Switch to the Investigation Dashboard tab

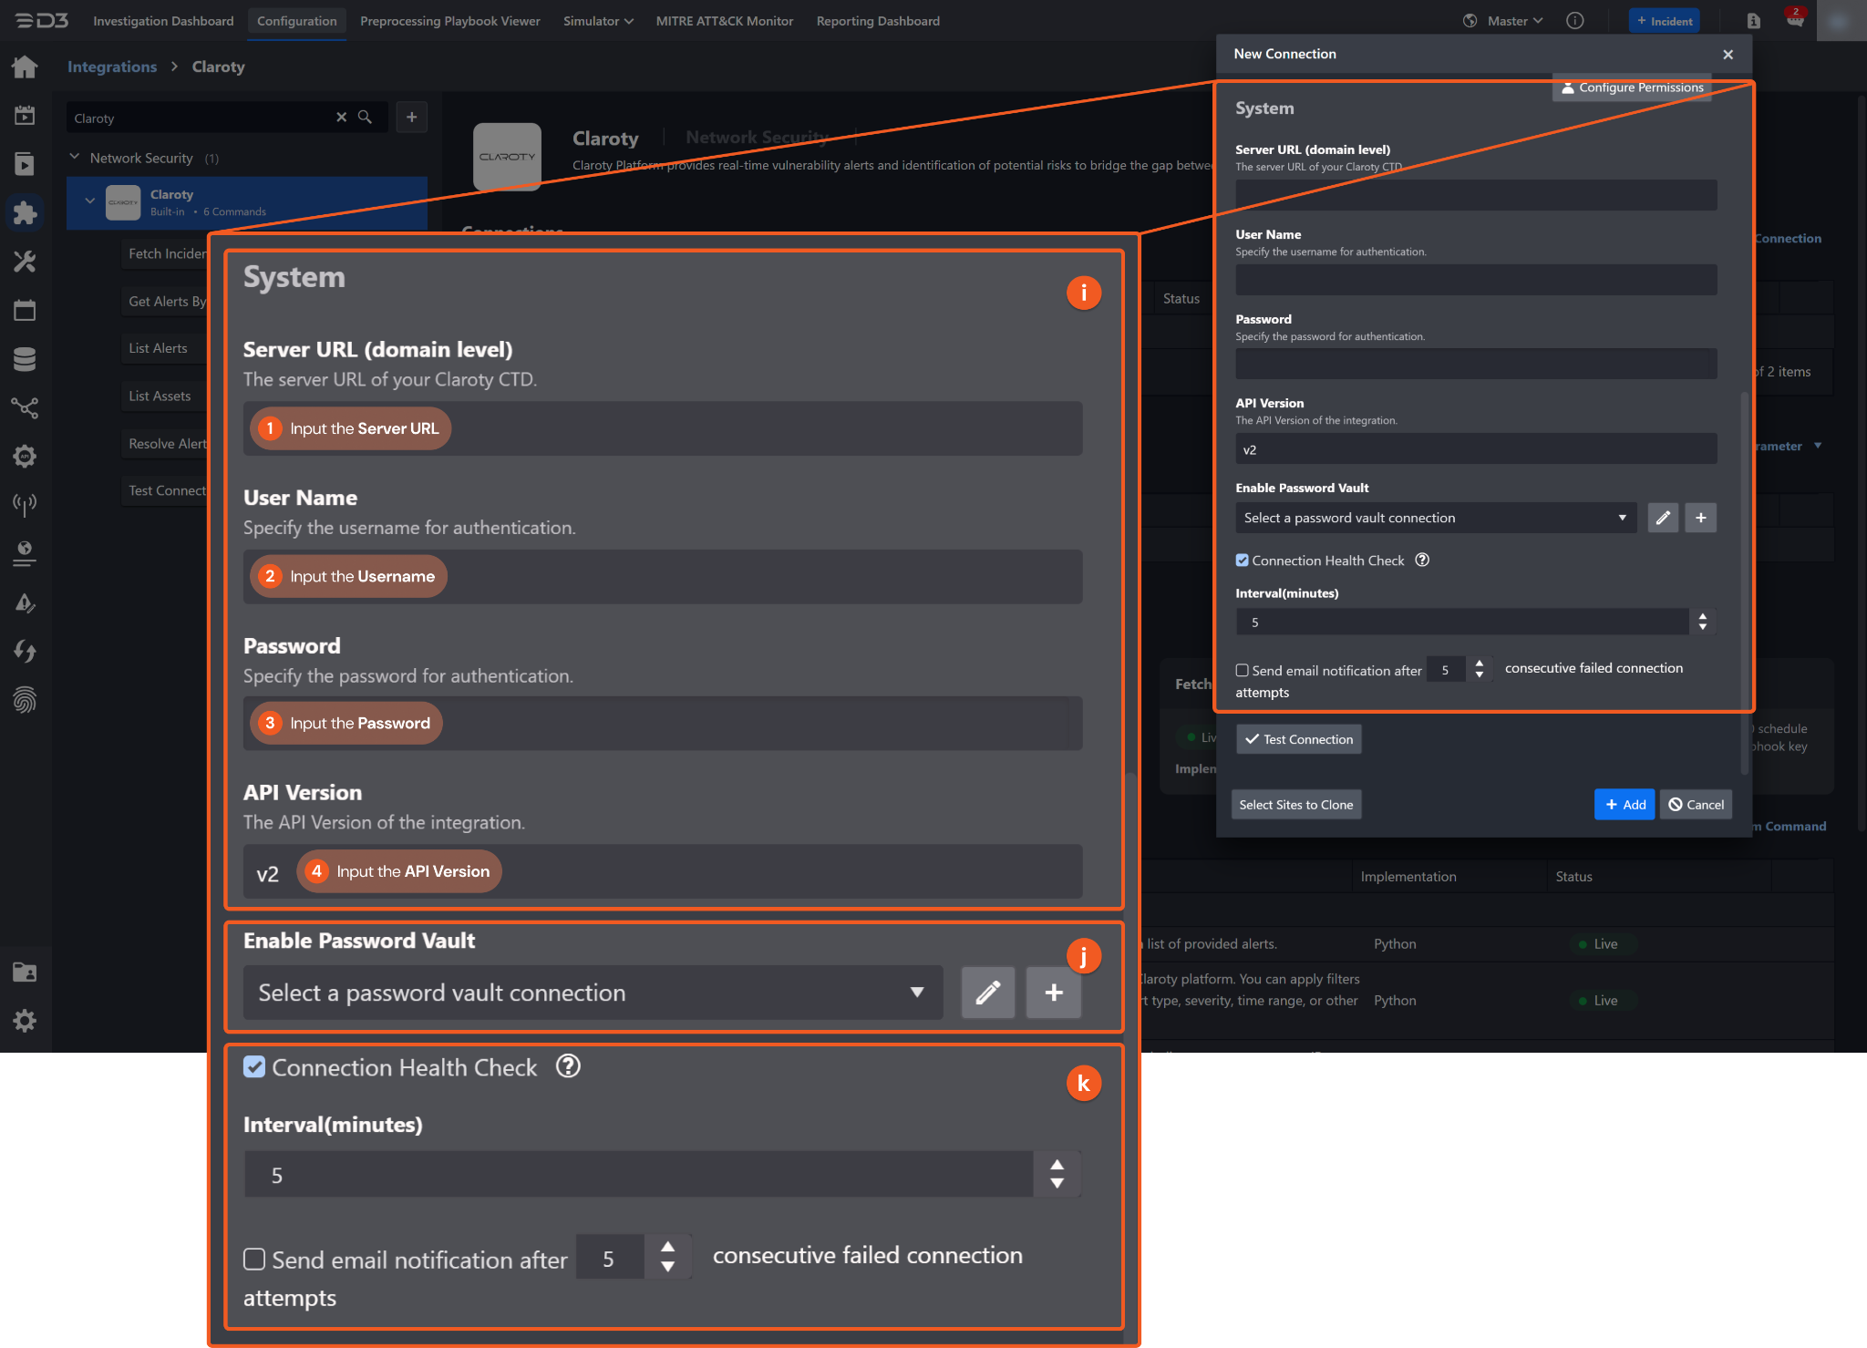pyautogui.click(x=163, y=21)
